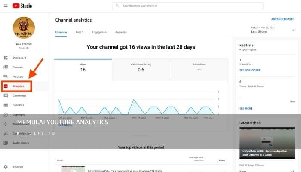Click the YouTube Studio logo
Image resolution: width=301 pixels, height=172 pixels.
coord(22,6)
